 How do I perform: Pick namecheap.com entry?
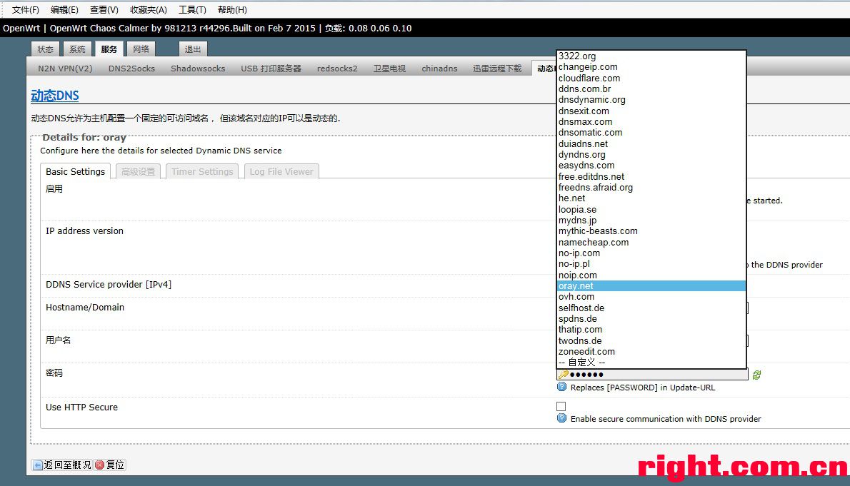coord(651,242)
